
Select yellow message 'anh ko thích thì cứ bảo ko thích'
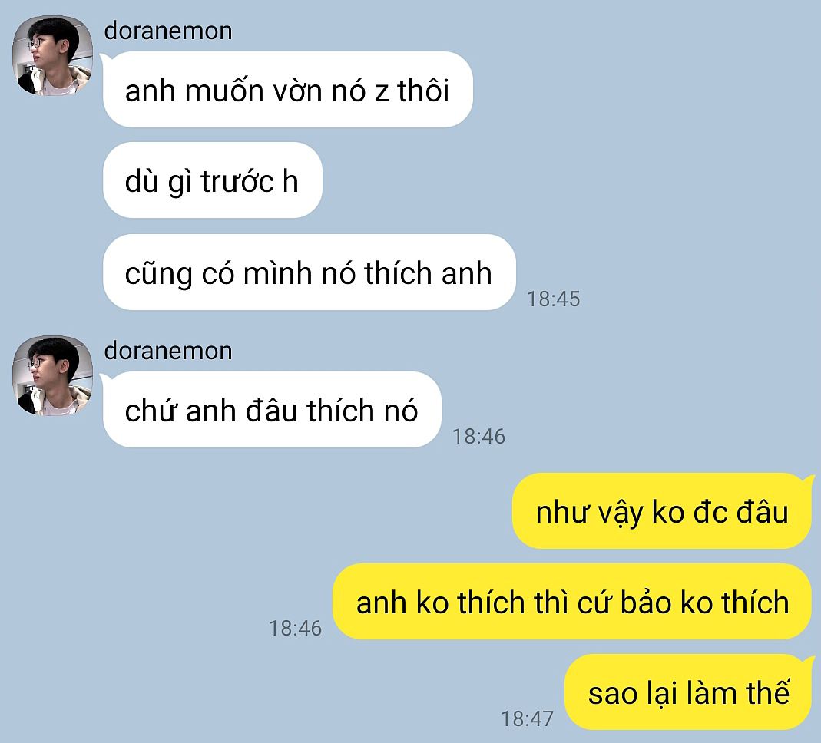tap(572, 602)
